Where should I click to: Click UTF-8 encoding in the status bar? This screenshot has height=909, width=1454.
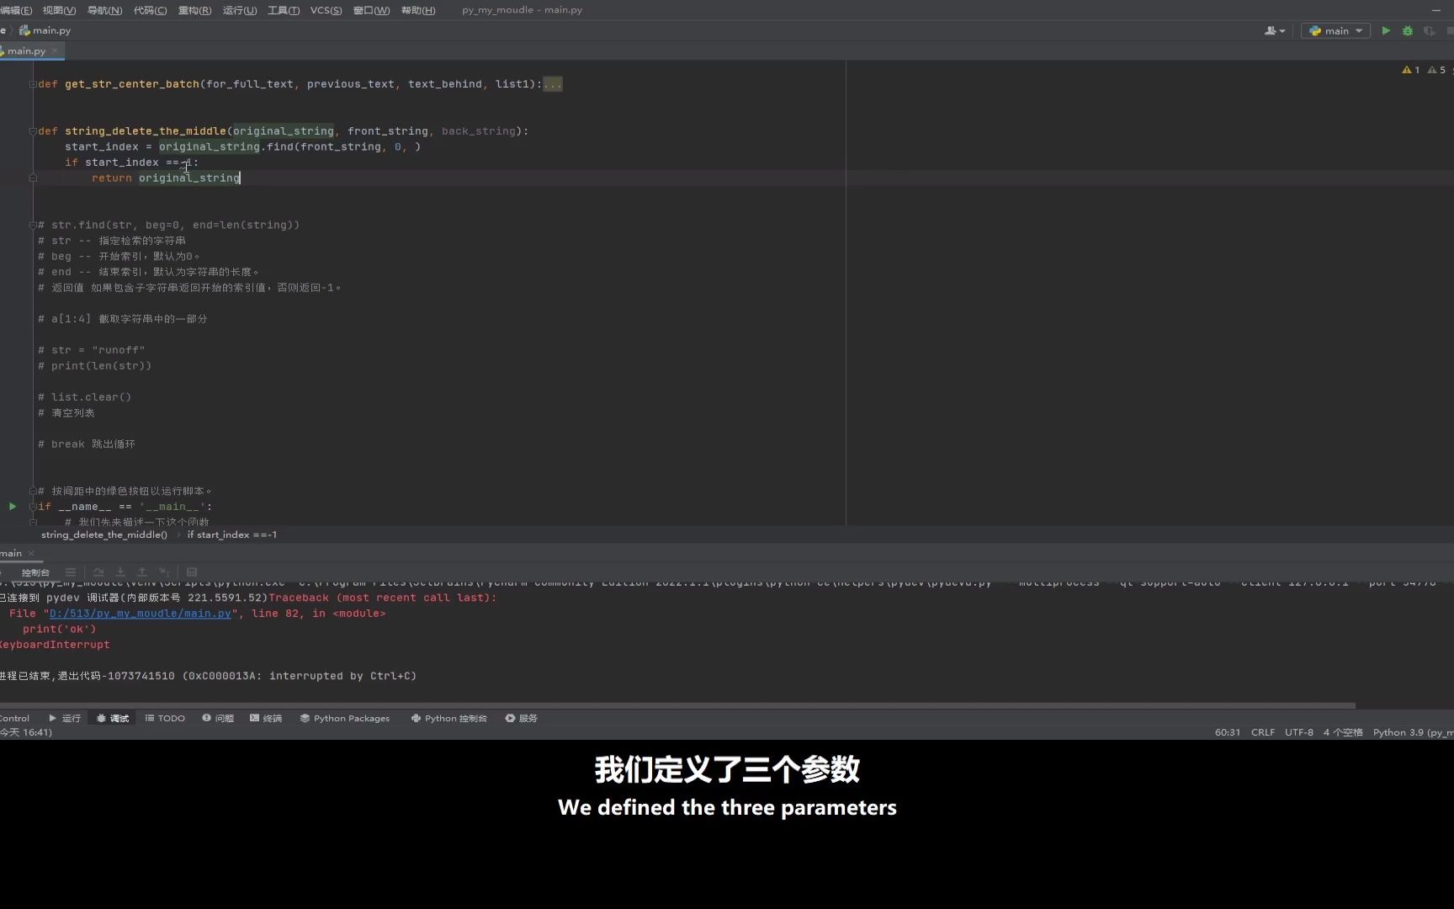click(1298, 732)
